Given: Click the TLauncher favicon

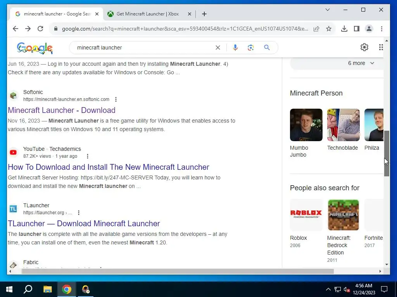Looking at the screenshot, I should (x=13, y=209).
